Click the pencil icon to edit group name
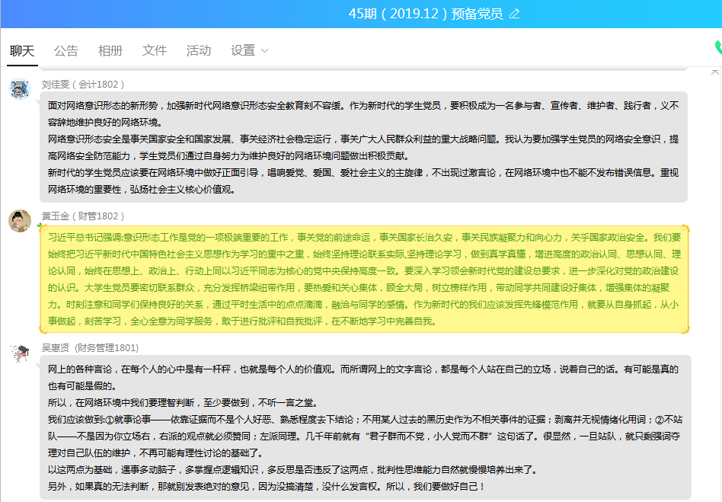 click(515, 14)
